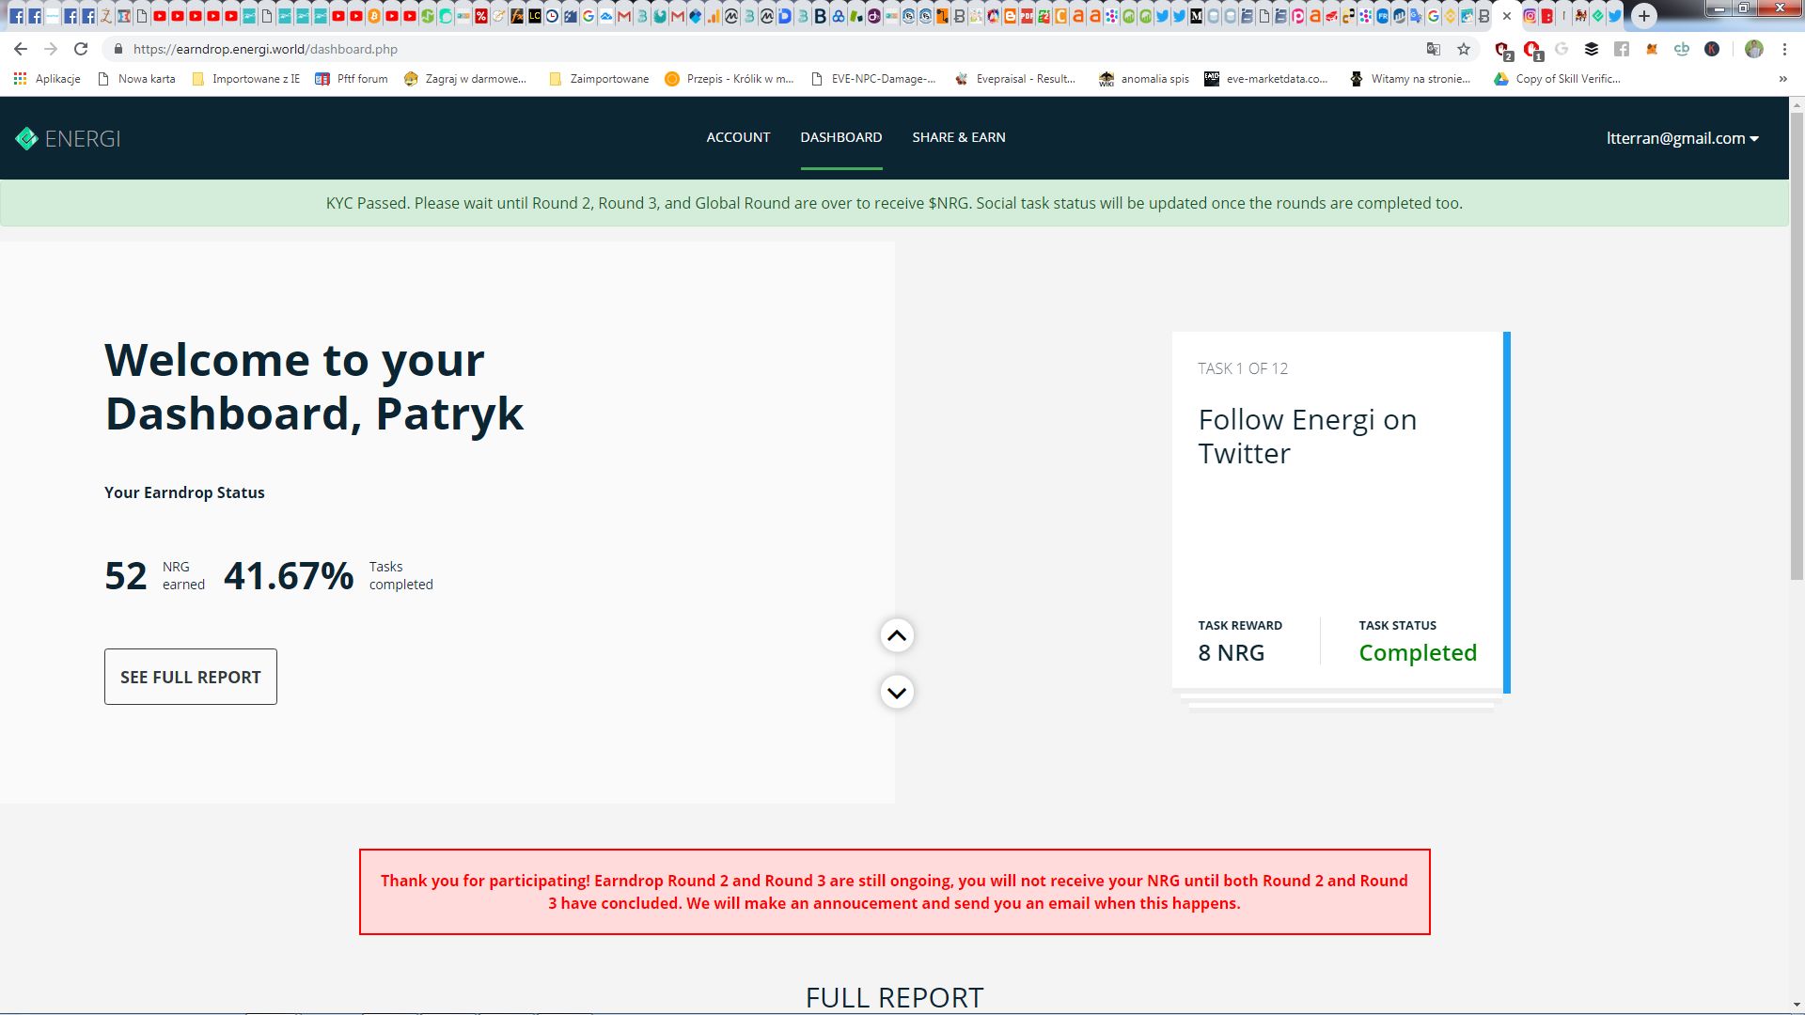
Task: Click the green 'Completed' task status
Action: (1418, 652)
